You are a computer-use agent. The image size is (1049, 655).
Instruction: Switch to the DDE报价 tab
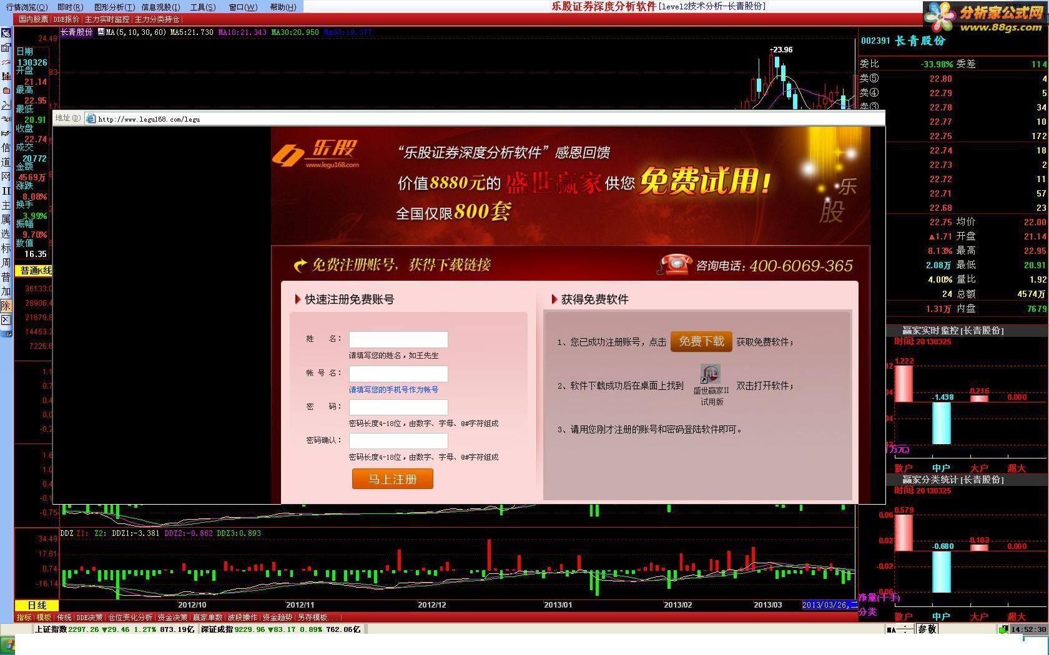(66, 19)
